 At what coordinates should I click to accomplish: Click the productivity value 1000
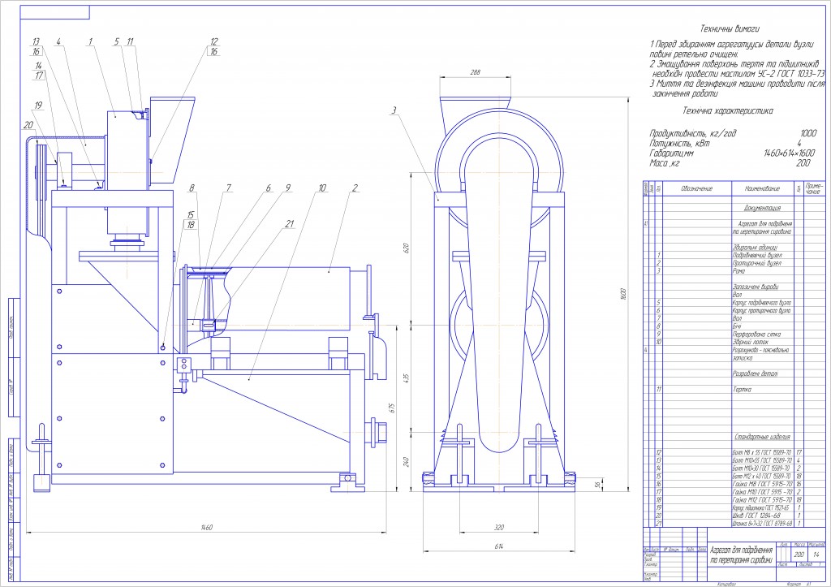[x=807, y=132]
